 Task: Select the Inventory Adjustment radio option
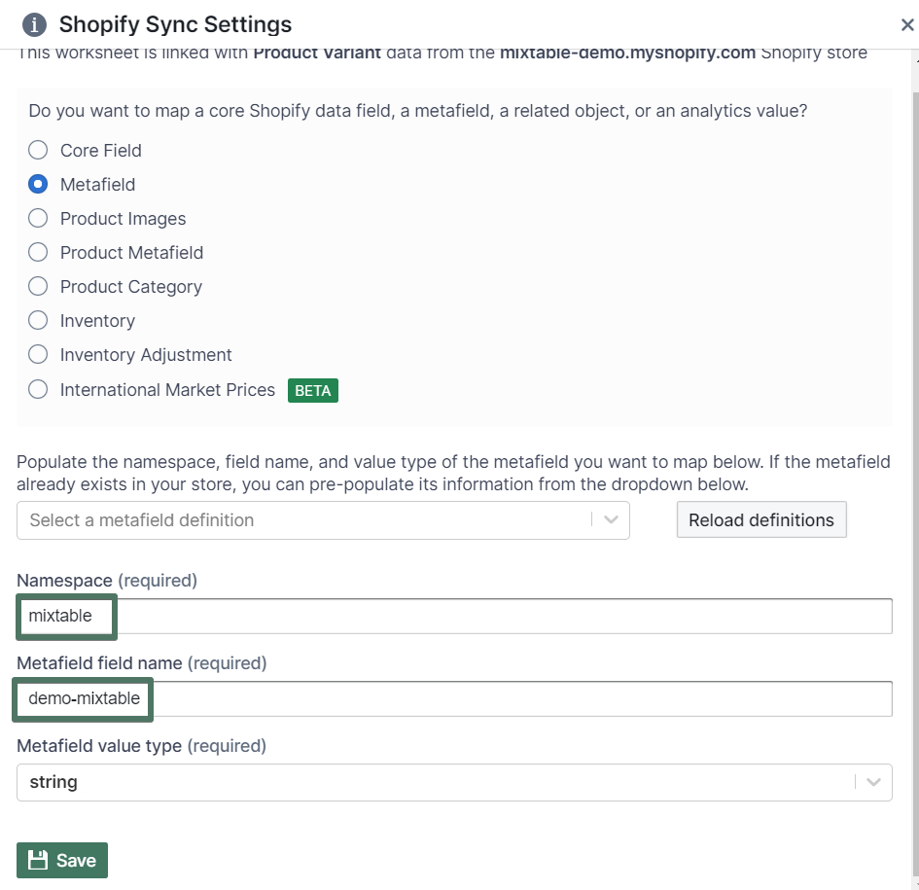pos(38,355)
